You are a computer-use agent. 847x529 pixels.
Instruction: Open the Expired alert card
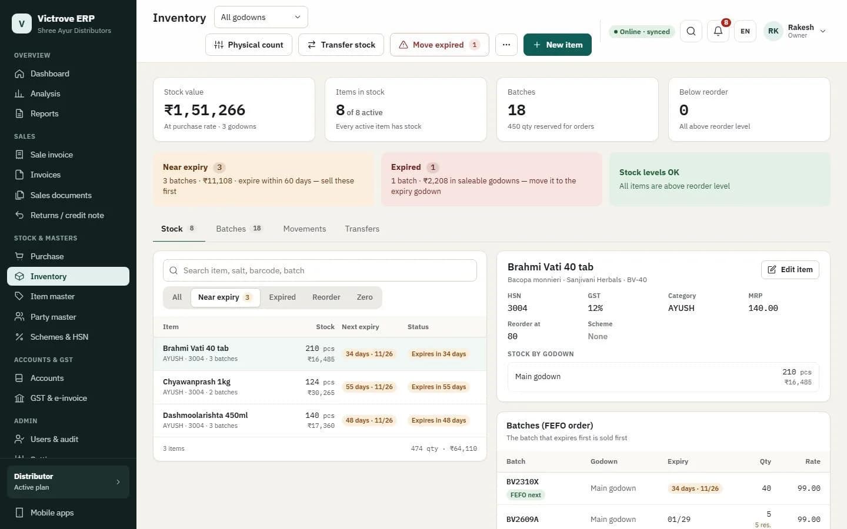pos(492,179)
